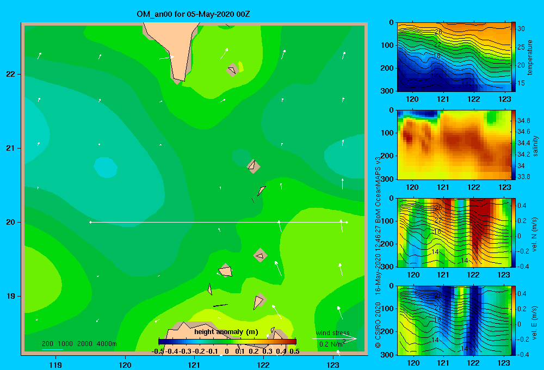Select the northward velocity section plot
Screen dimensions: 544x370
(454, 232)
